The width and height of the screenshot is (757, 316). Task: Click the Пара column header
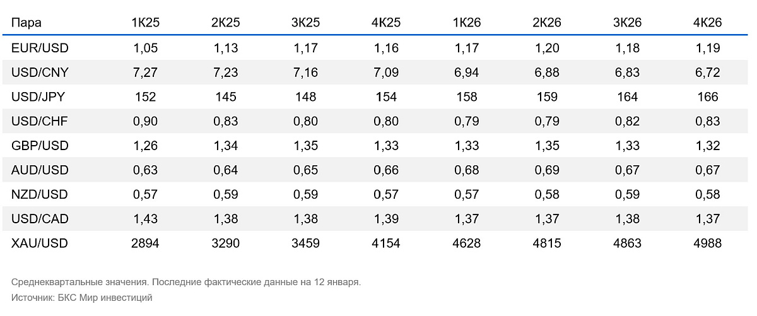(x=27, y=23)
